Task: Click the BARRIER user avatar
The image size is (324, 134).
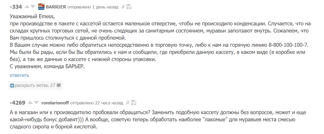Action: [x=41, y=7]
